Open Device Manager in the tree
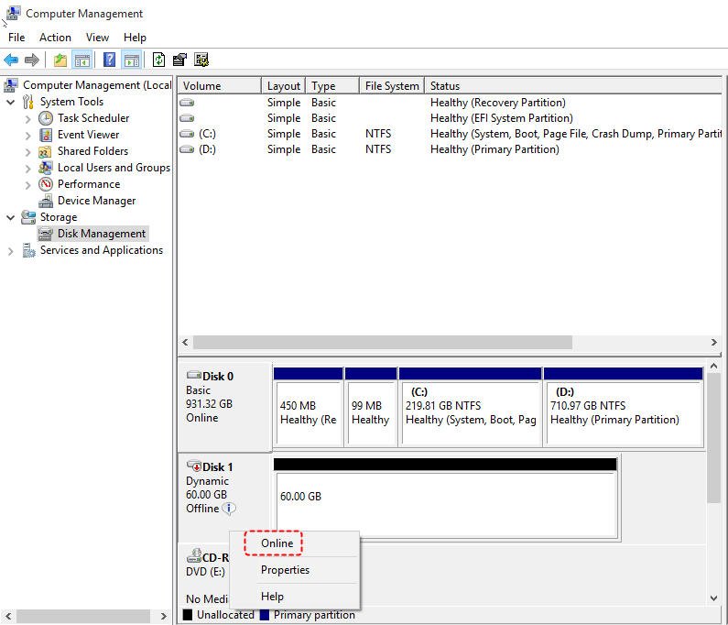This screenshot has height=625, width=728. (x=96, y=201)
